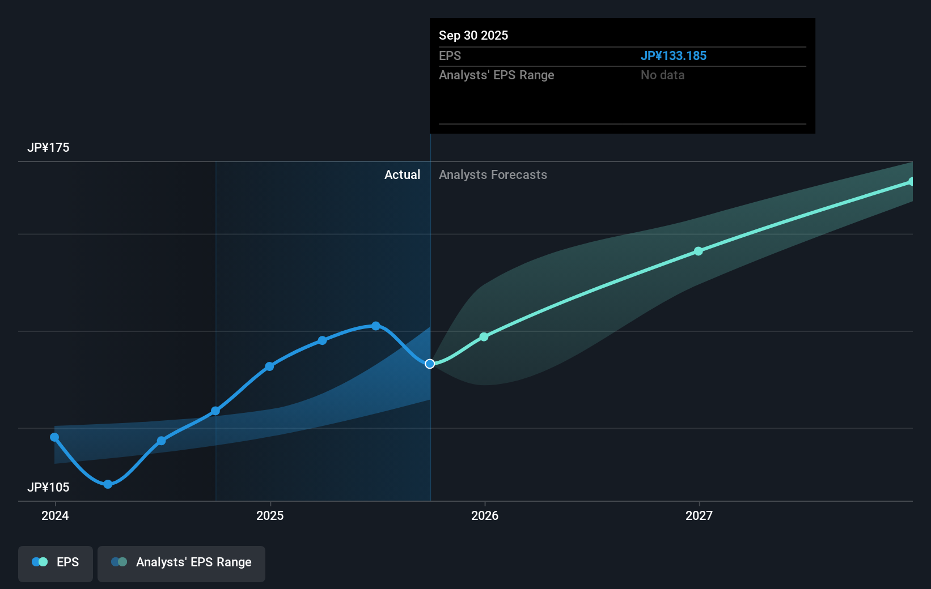Select the peak blue EPS data point
The image size is (931, 589).
[x=376, y=326]
